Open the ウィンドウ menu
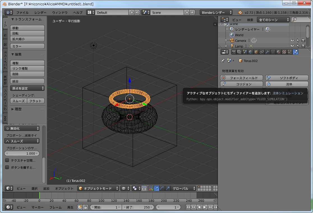The height and width of the screenshot is (213, 313). (x=60, y=13)
